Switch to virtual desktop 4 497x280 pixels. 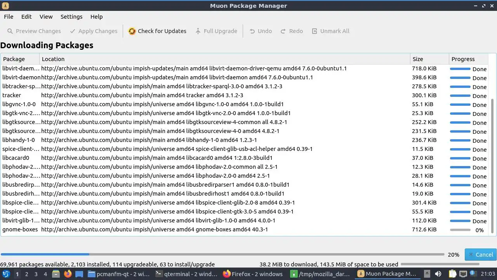(45, 274)
